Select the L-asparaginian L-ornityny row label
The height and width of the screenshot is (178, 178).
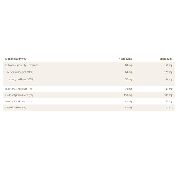pos(19,95)
